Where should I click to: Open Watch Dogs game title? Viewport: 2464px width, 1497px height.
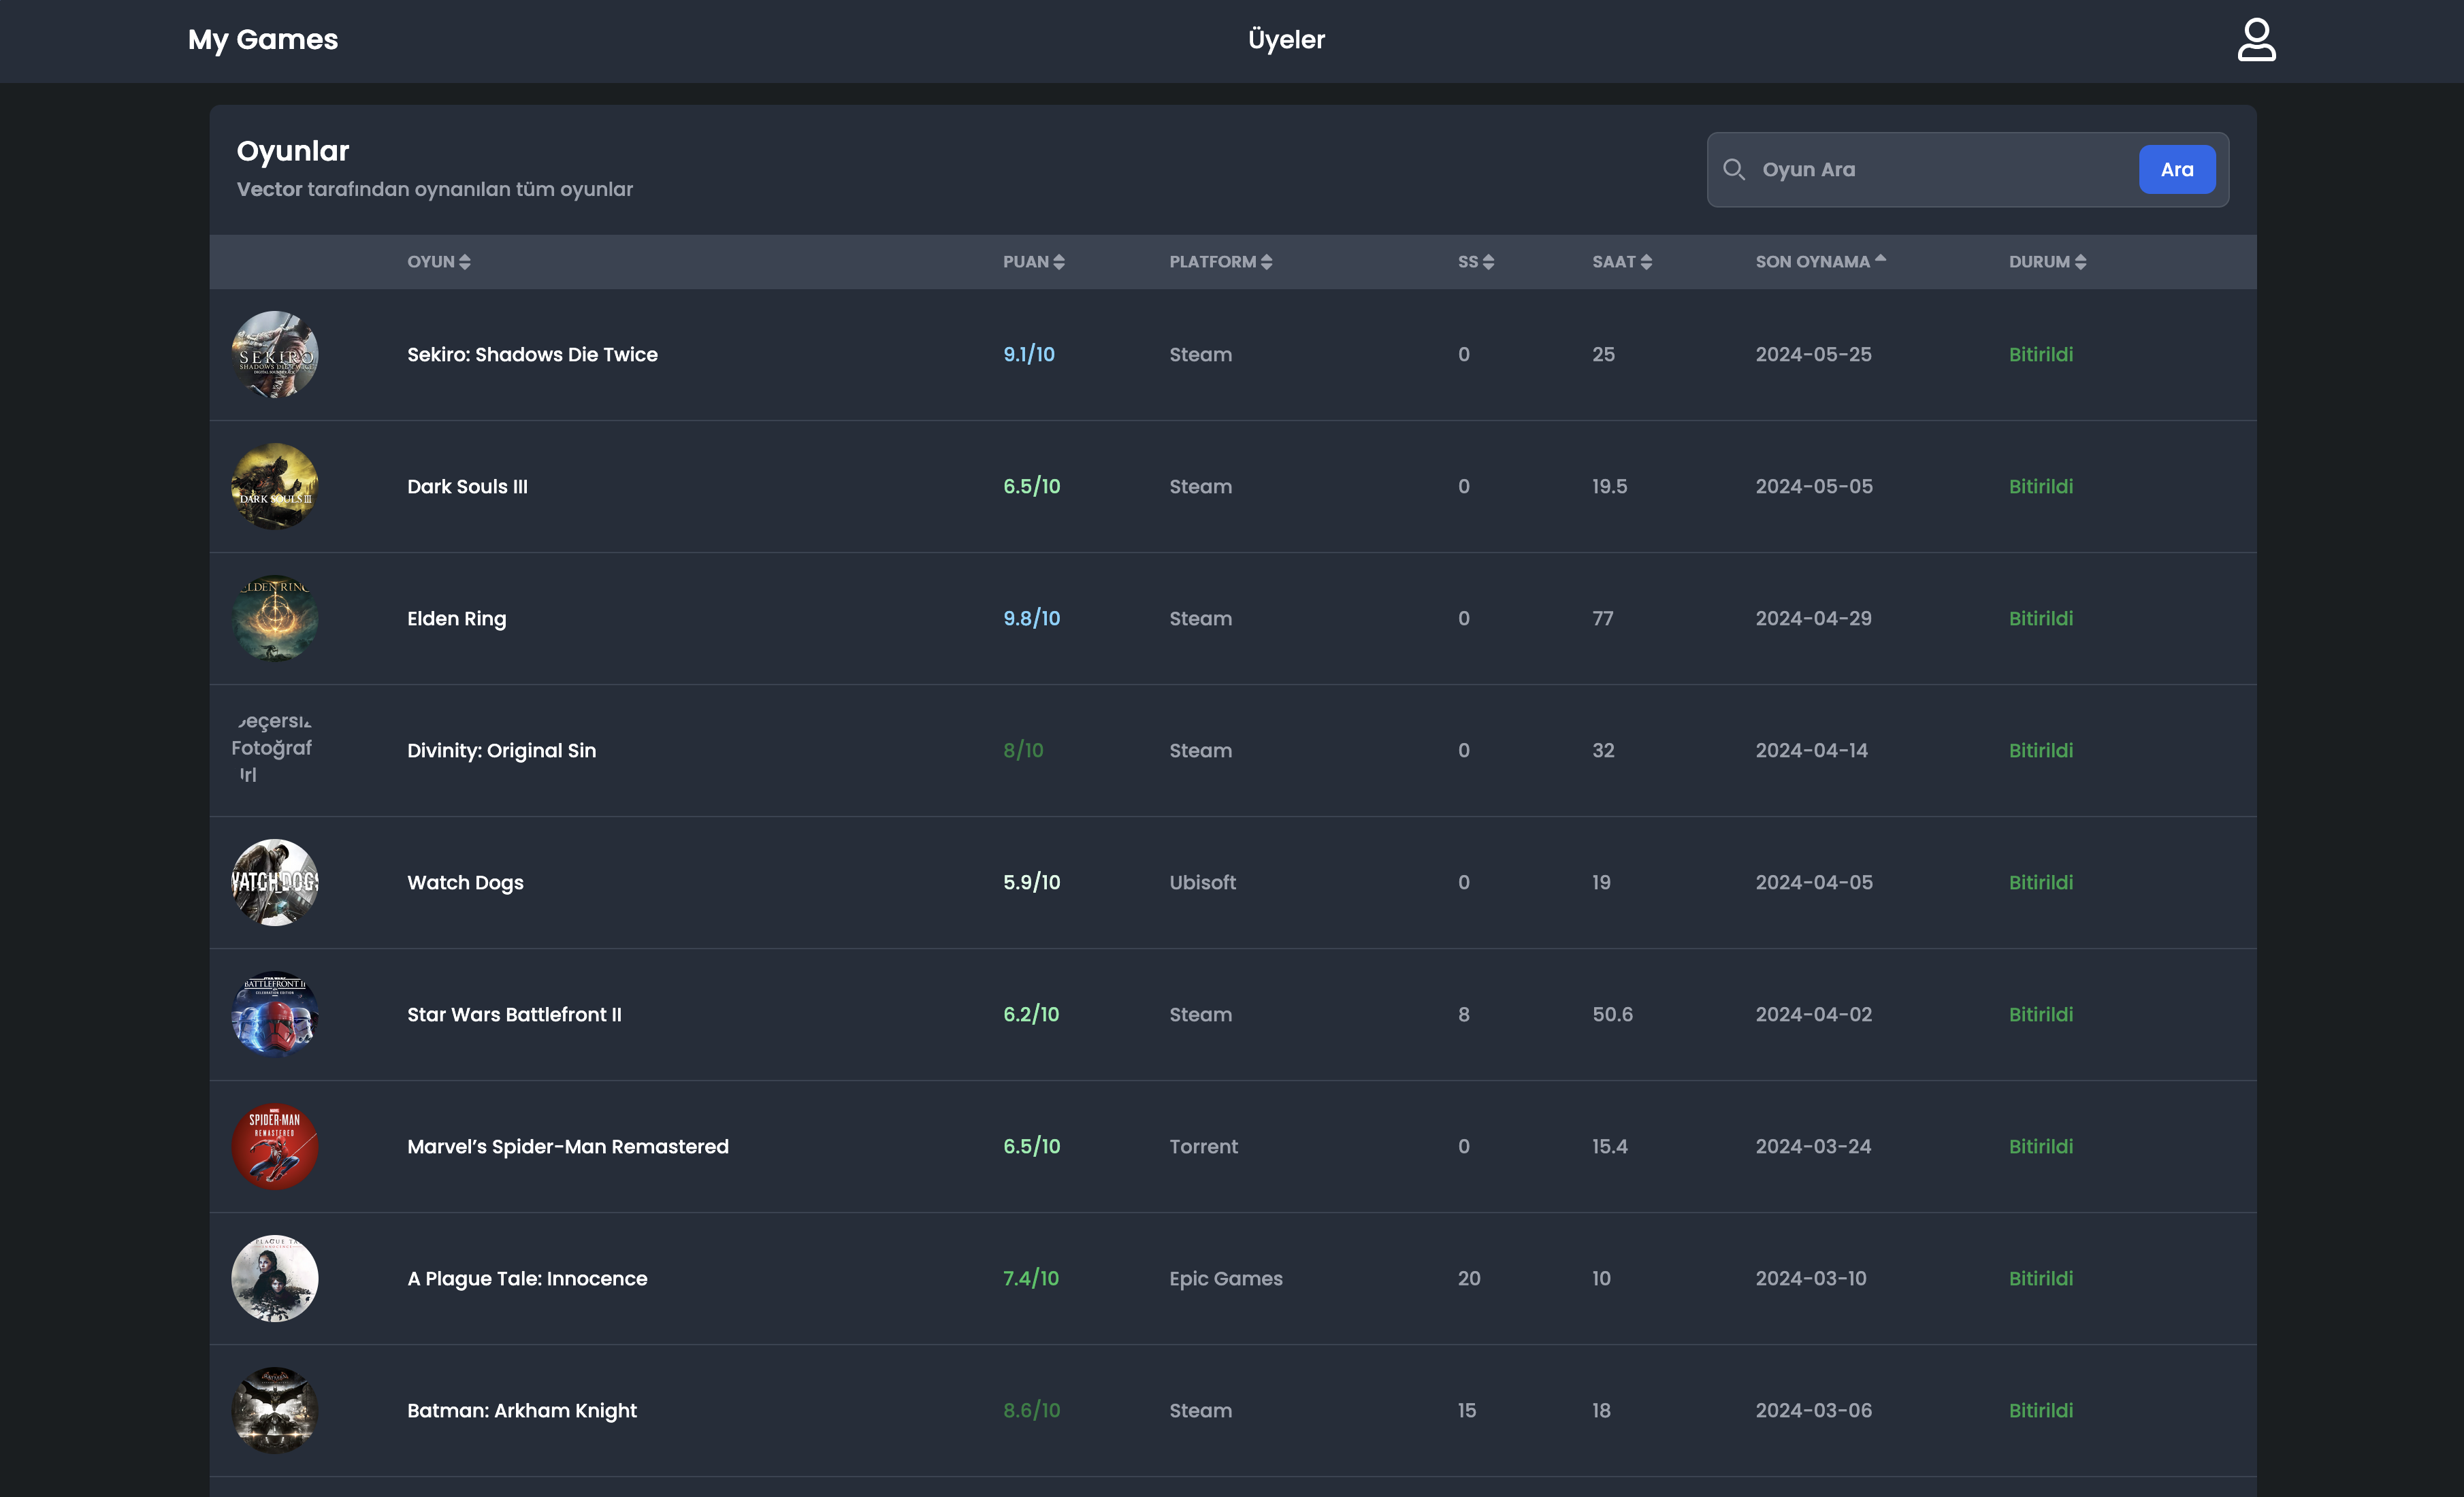(465, 883)
